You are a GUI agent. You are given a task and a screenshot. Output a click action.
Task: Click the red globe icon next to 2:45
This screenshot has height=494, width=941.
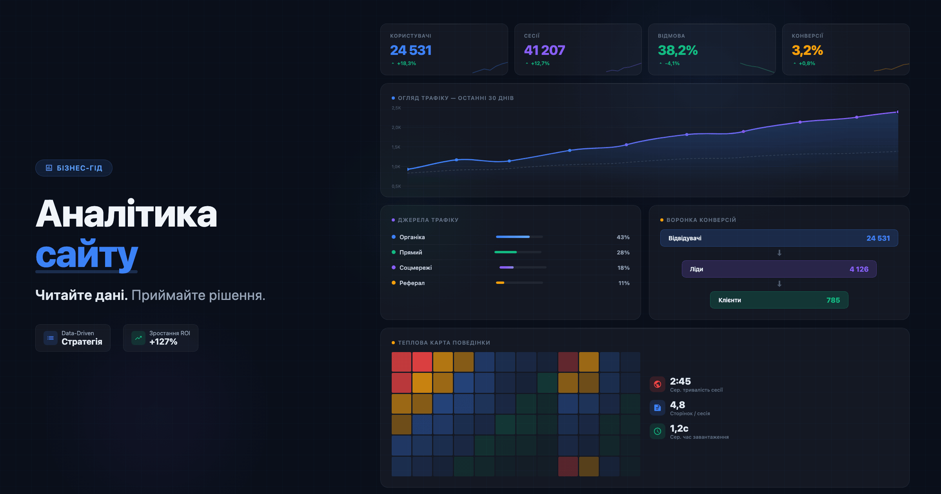(658, 384)
